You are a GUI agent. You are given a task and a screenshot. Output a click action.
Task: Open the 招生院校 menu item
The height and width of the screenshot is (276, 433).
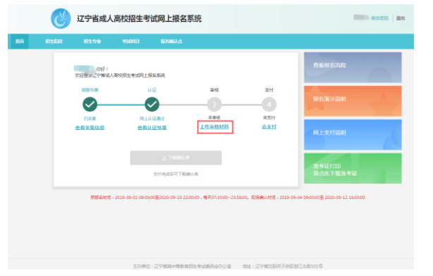(54, 41)
